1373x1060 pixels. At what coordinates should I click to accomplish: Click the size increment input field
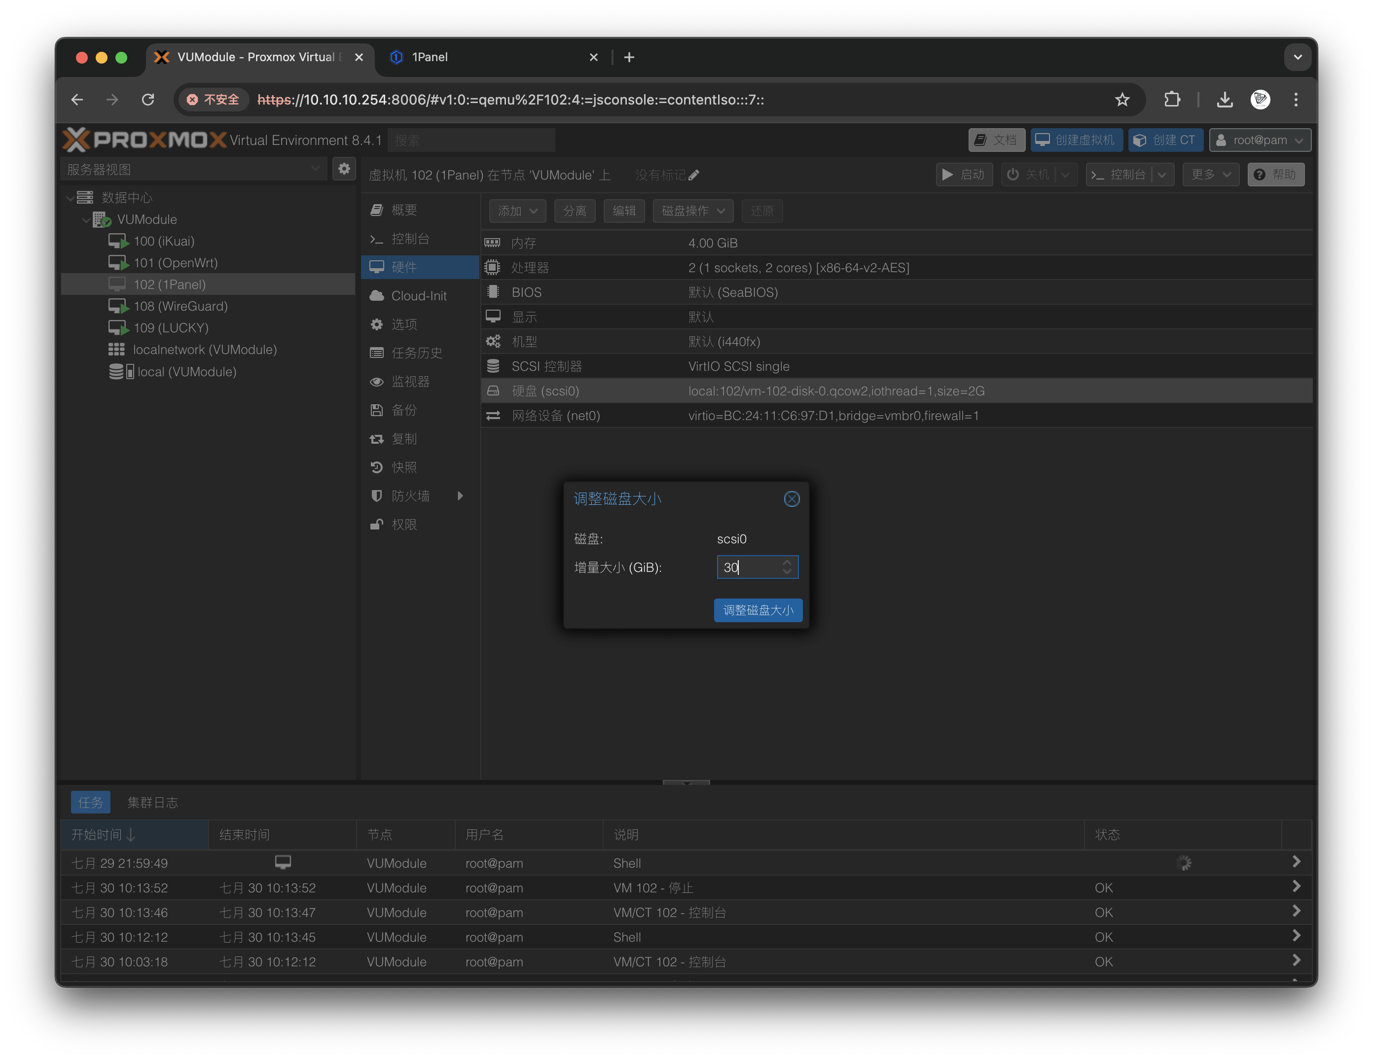749,567
